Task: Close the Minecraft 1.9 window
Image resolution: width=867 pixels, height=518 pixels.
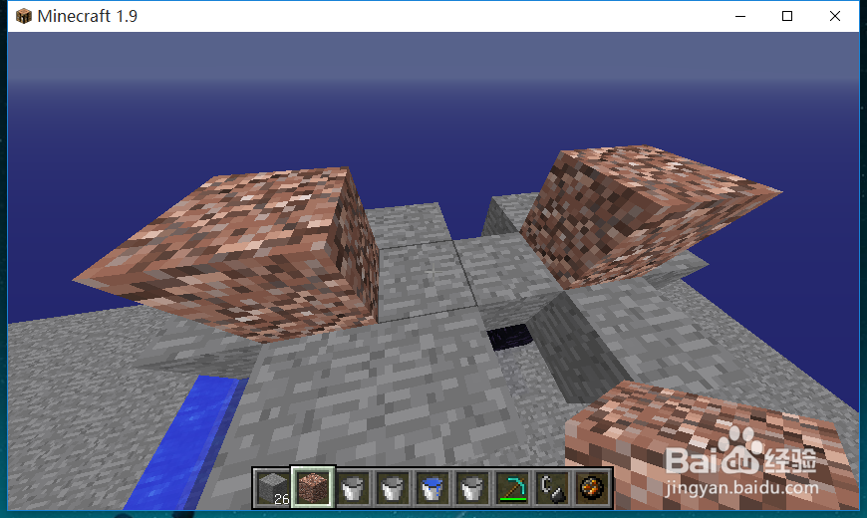Action: coord(835,16)
